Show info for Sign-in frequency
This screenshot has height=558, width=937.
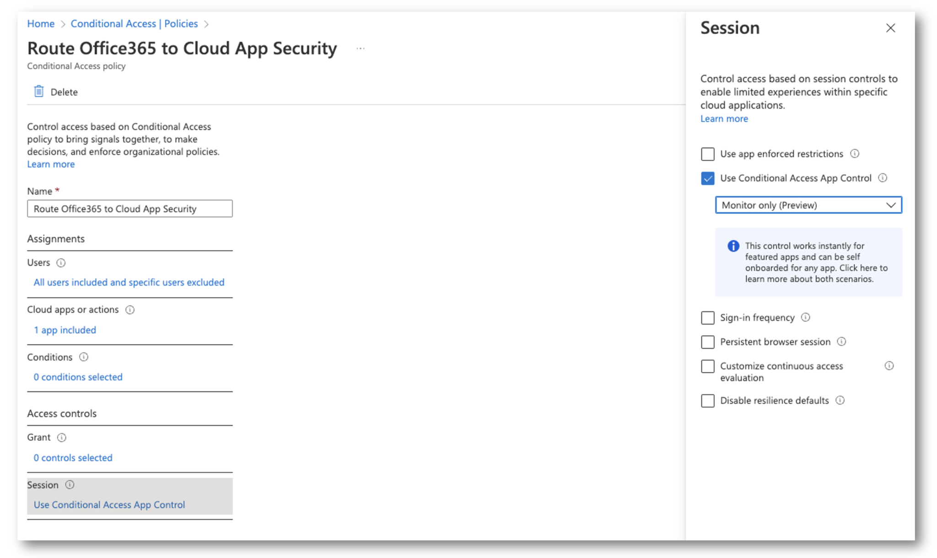click(806, 317)
